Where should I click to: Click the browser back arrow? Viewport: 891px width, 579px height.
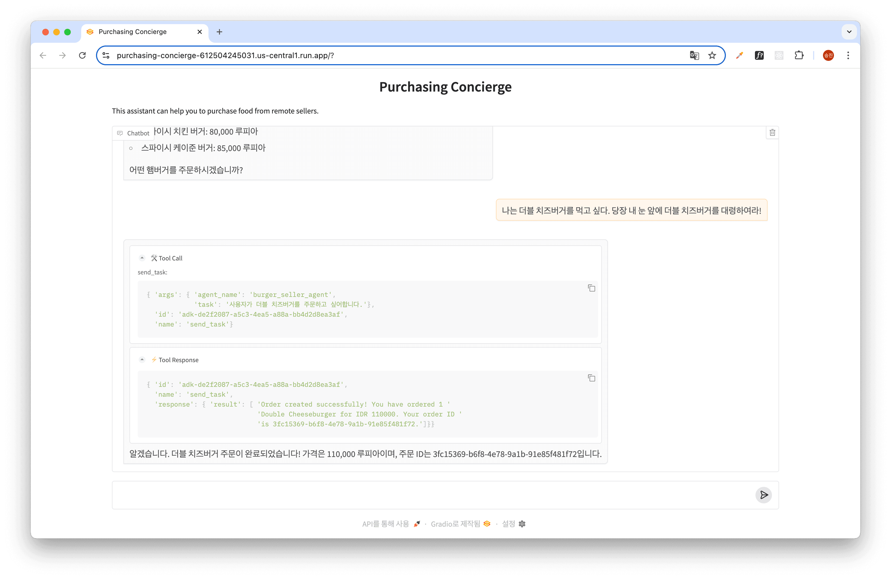pyautogui.click(x=43, y=55)
